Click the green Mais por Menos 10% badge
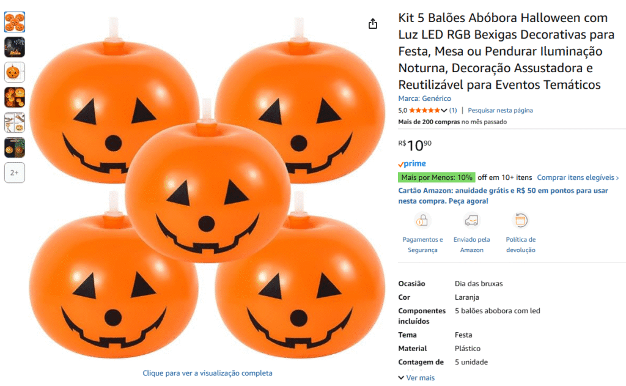Image resolution: width=626 pixels, height=386 pixels. tap(438, 177)
